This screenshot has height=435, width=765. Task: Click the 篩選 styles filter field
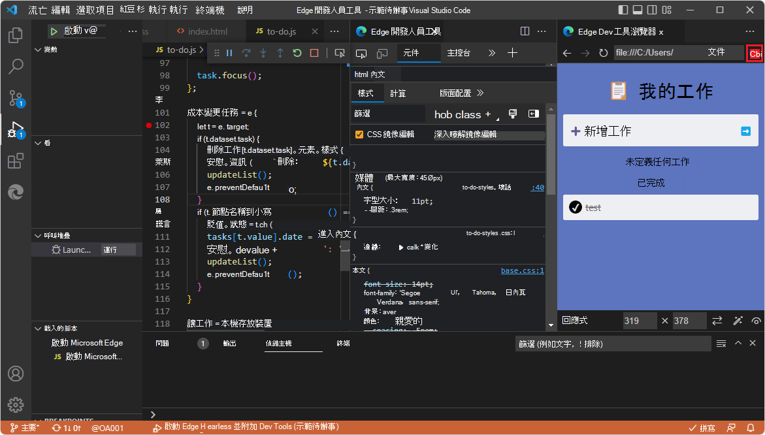(x=389, y=114)
